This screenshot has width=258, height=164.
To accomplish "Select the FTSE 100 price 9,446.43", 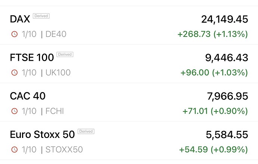I will [x=227, y=57].
